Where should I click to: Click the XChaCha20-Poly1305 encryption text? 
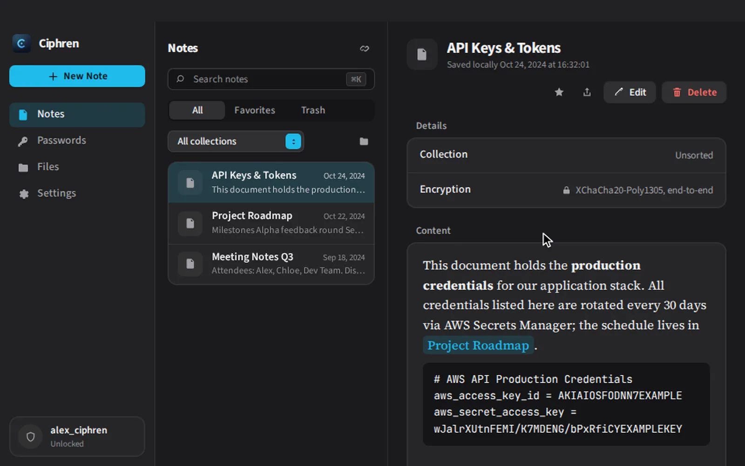(x=644, y=190)
